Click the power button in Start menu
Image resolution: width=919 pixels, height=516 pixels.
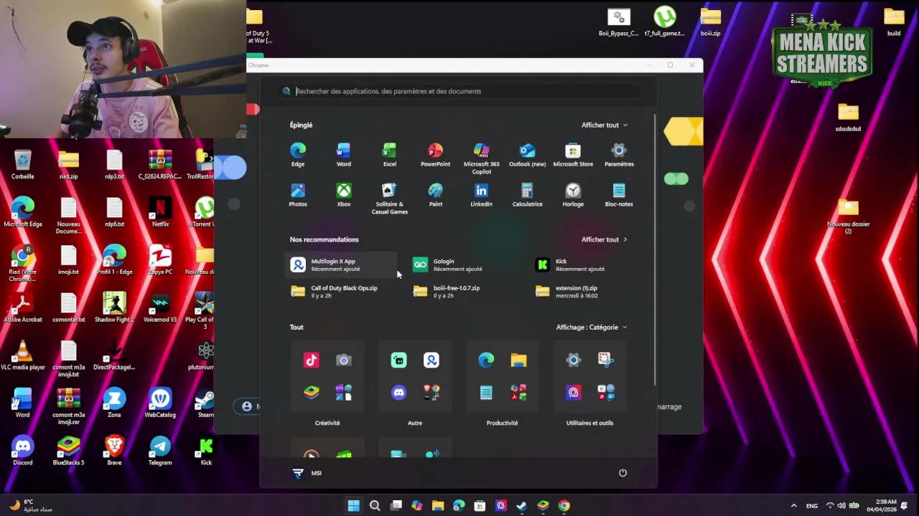pos(622,473)
